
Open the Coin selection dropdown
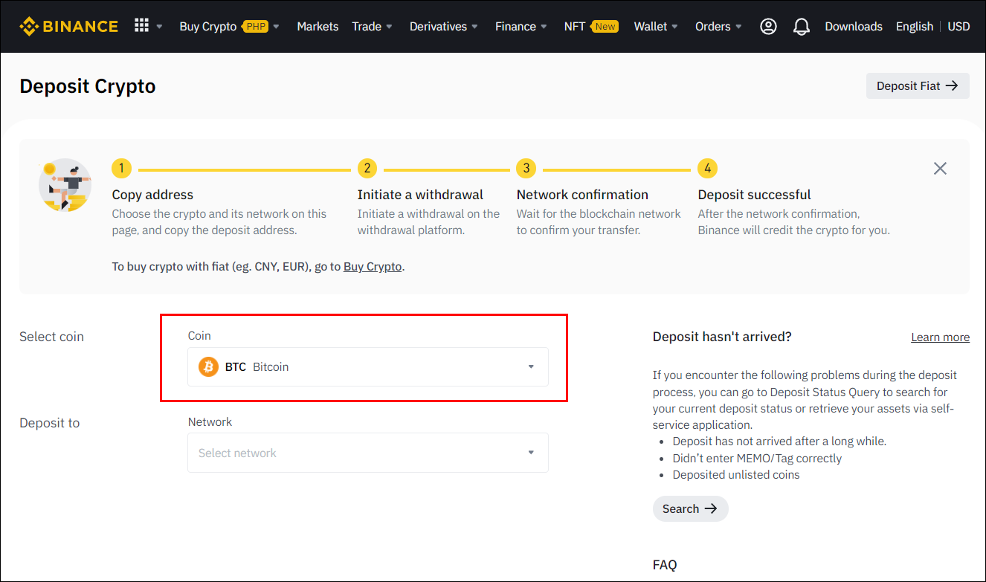tap(531, 366)
